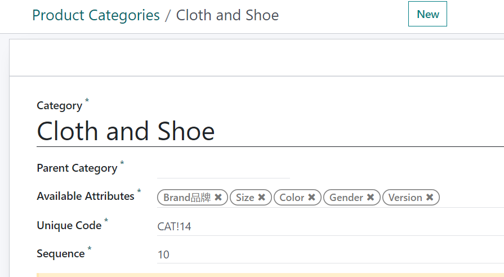Click the 'Available Attributes' field label

[86, 196]
